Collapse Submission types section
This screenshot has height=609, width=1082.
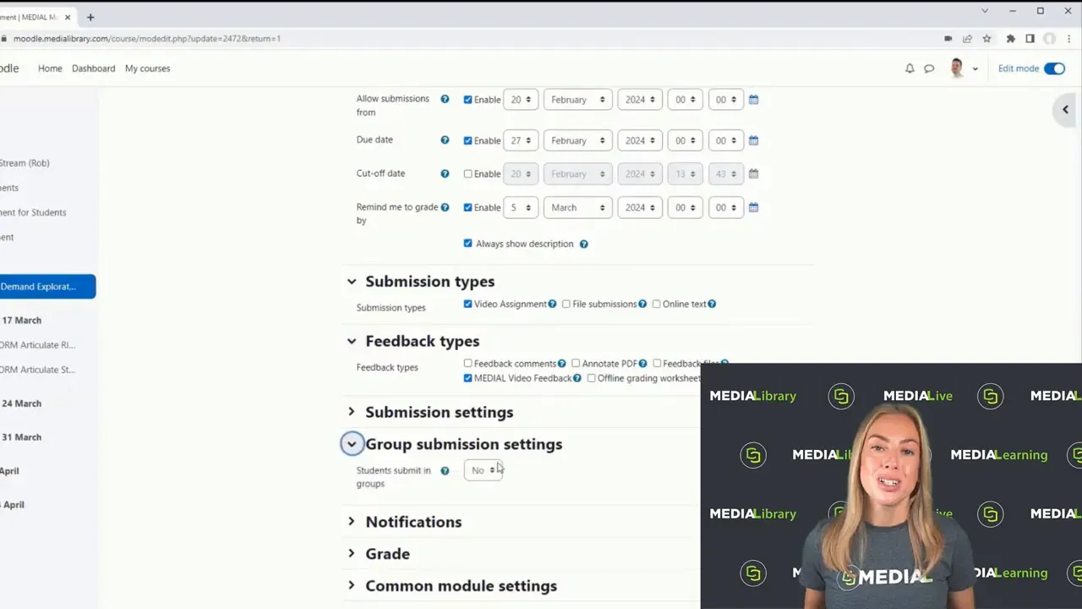tap(352, 282)
